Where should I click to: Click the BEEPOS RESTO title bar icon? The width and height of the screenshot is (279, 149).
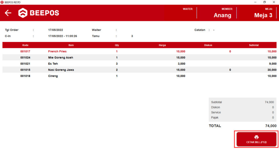click(x=2, y=2)
